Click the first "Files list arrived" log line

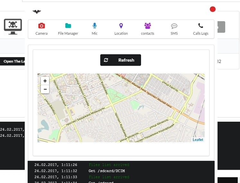pos(109,165)
